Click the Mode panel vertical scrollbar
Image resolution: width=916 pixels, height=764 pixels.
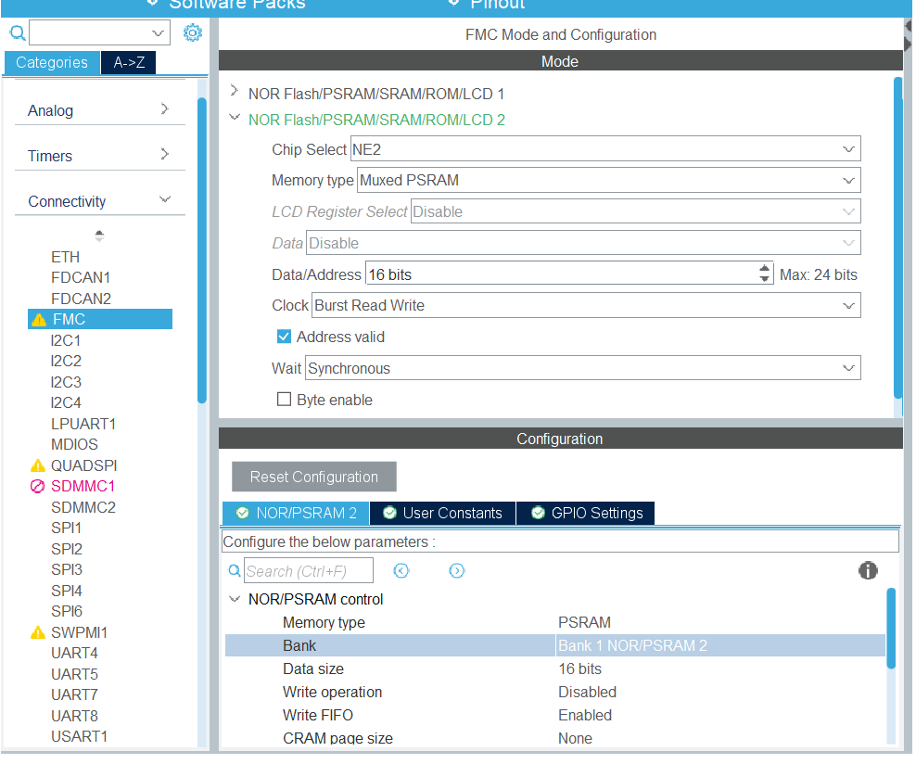[897, 236]
